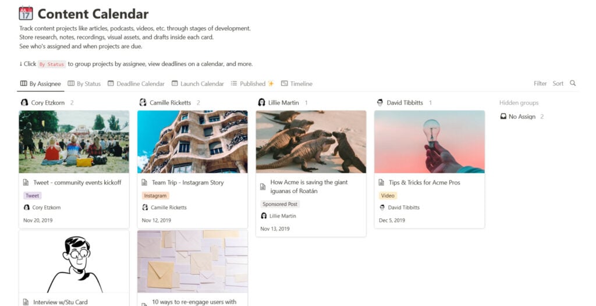The image size is (596, 306).
Task: Click the purple Tweet tag
Action: point(33,195)
